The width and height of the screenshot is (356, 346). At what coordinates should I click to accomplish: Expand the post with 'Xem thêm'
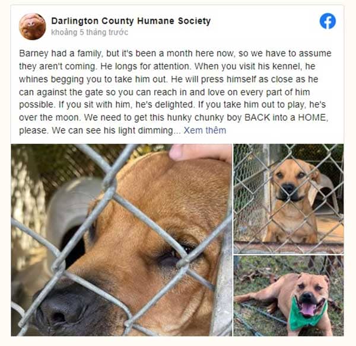(x=205, y=130)
